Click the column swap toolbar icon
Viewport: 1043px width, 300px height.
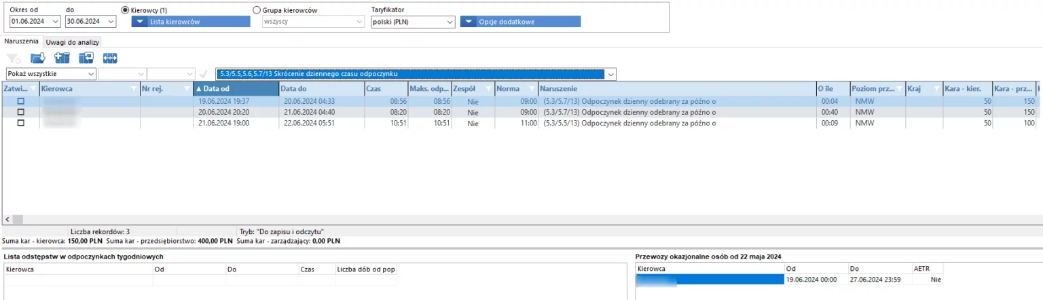[86, 59]
